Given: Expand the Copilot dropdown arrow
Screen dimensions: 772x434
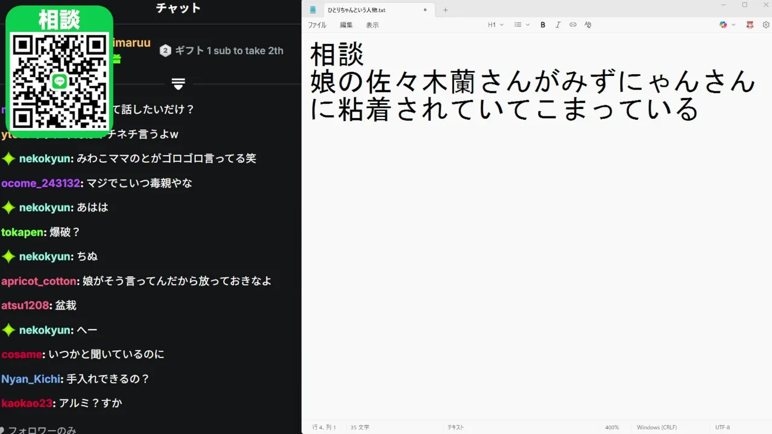Looking at the screenshot, I should (733, 25).
